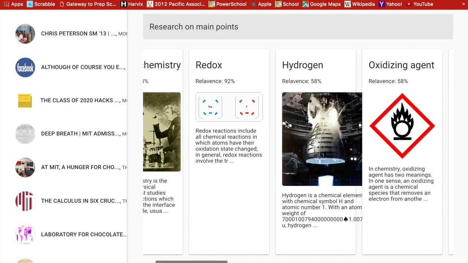Open the Yahoo! bookmark
Image resolution: width=468 pixels, height=263 pixels.
(391, 4)
